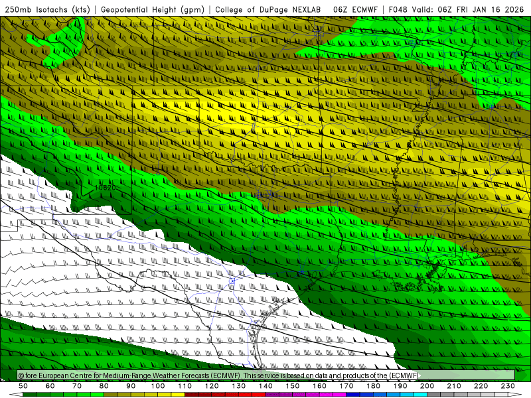Screen dimensions: 531x398
Task: Click the "250mb Isotachs (kts)" title text
Action: coord(47,9)
